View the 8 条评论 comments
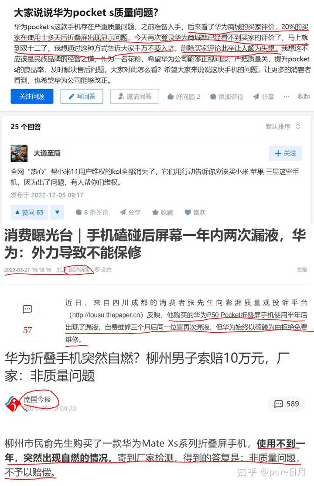314x486 pixels. (92, 212)
